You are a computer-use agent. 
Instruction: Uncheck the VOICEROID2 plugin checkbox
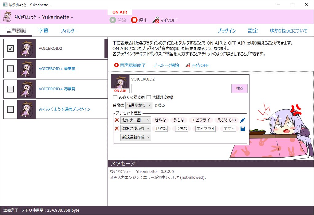pyautogui.click(x=10, y=49)
